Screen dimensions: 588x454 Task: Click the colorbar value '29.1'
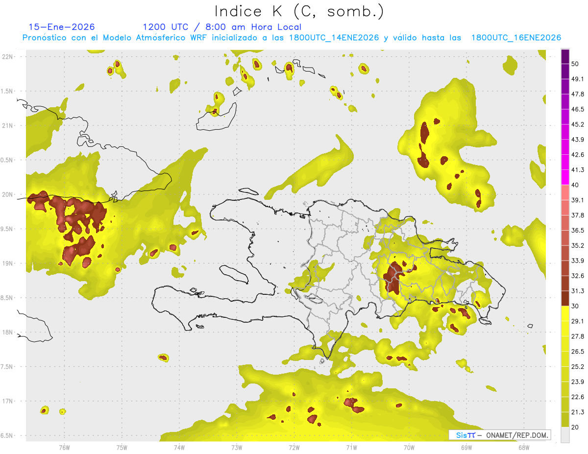click(x=578, y=321)
